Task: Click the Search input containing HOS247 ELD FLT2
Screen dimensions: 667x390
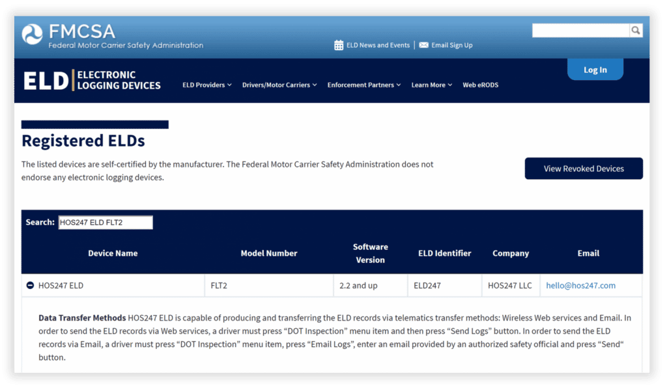Action: coord(106,222)
